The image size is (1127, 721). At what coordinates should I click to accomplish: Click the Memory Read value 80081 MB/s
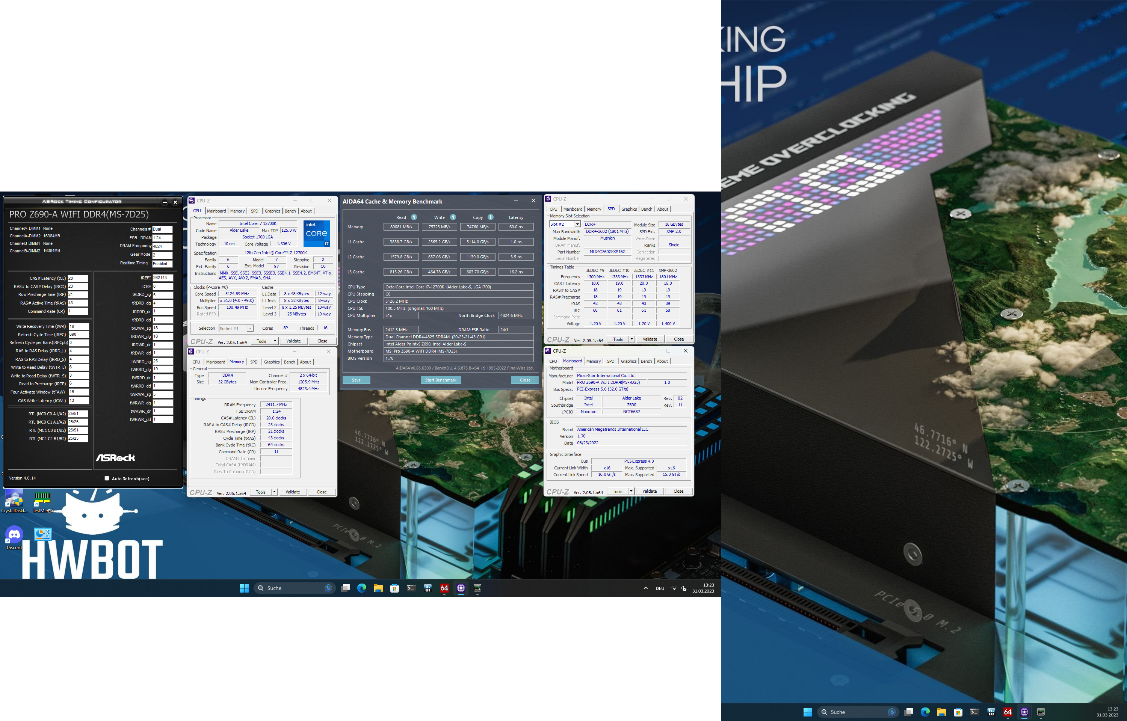click(x=401, y=227)
